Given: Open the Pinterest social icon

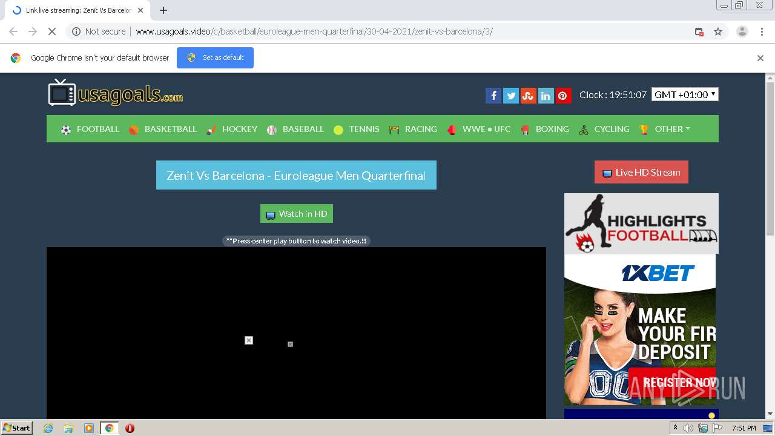Looking at the screenshot, I should click(563, 96).
